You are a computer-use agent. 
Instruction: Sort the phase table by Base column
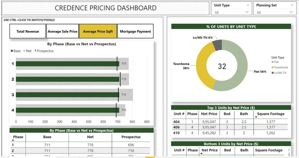47,137
